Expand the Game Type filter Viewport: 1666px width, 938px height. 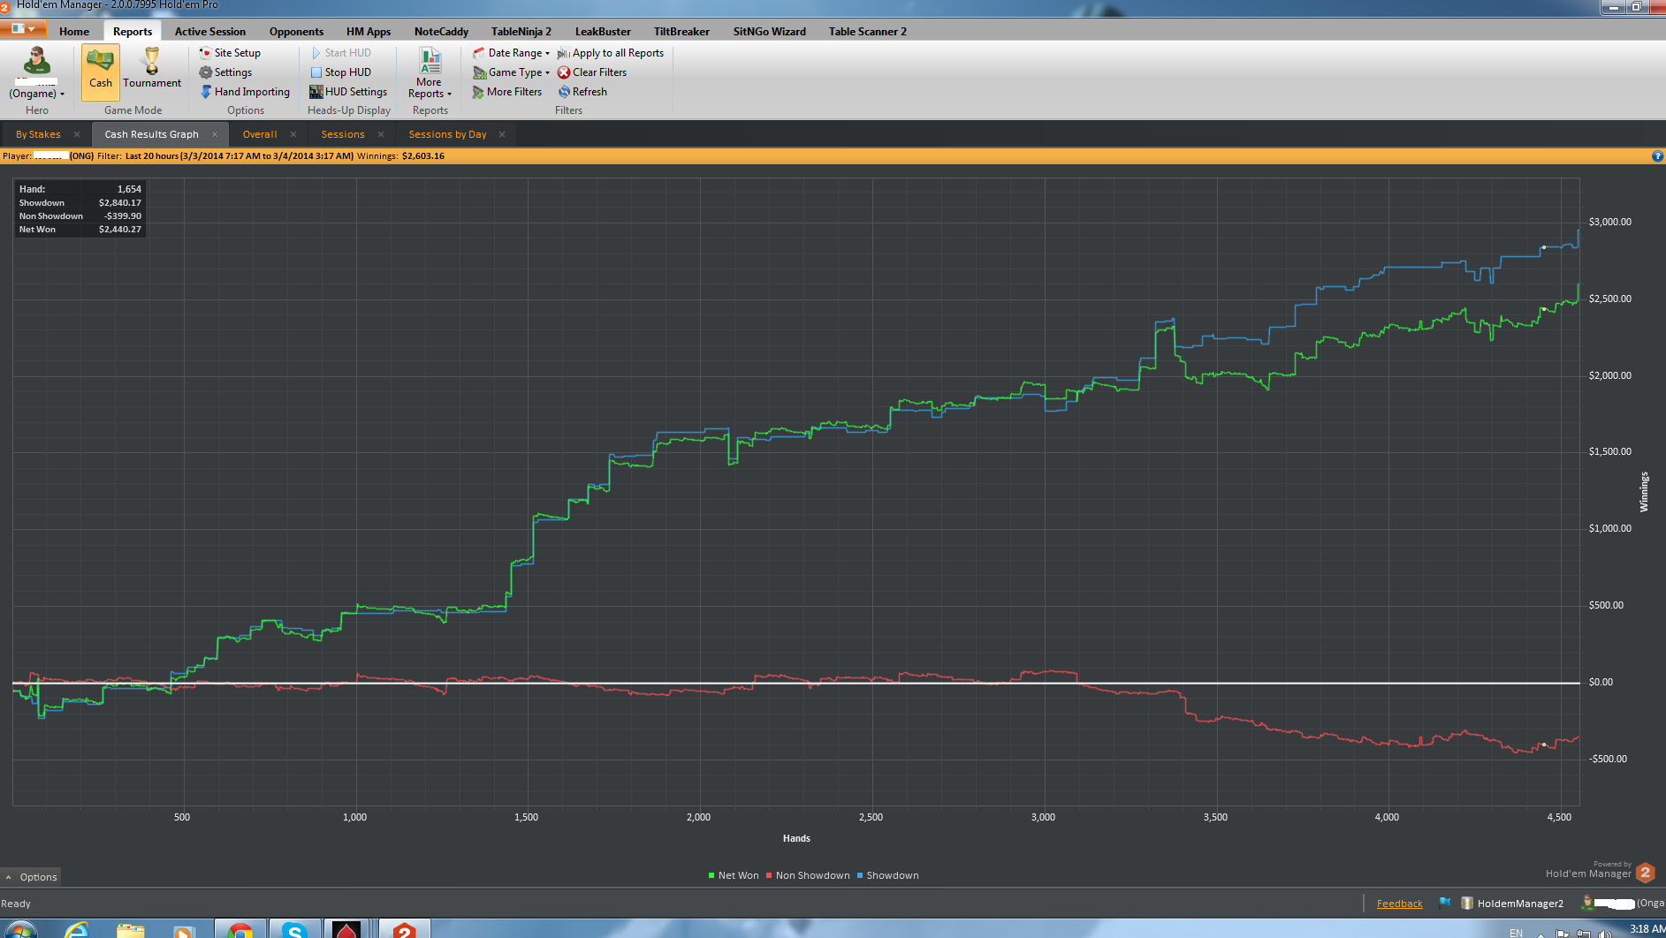click(511, 72)
